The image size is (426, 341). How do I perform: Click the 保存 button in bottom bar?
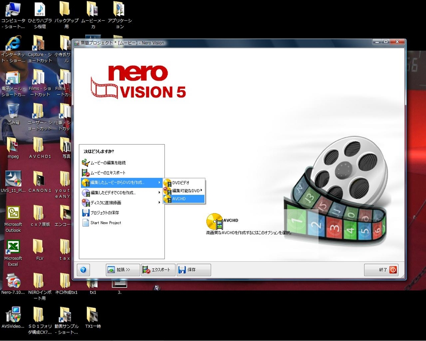[194, 270]
